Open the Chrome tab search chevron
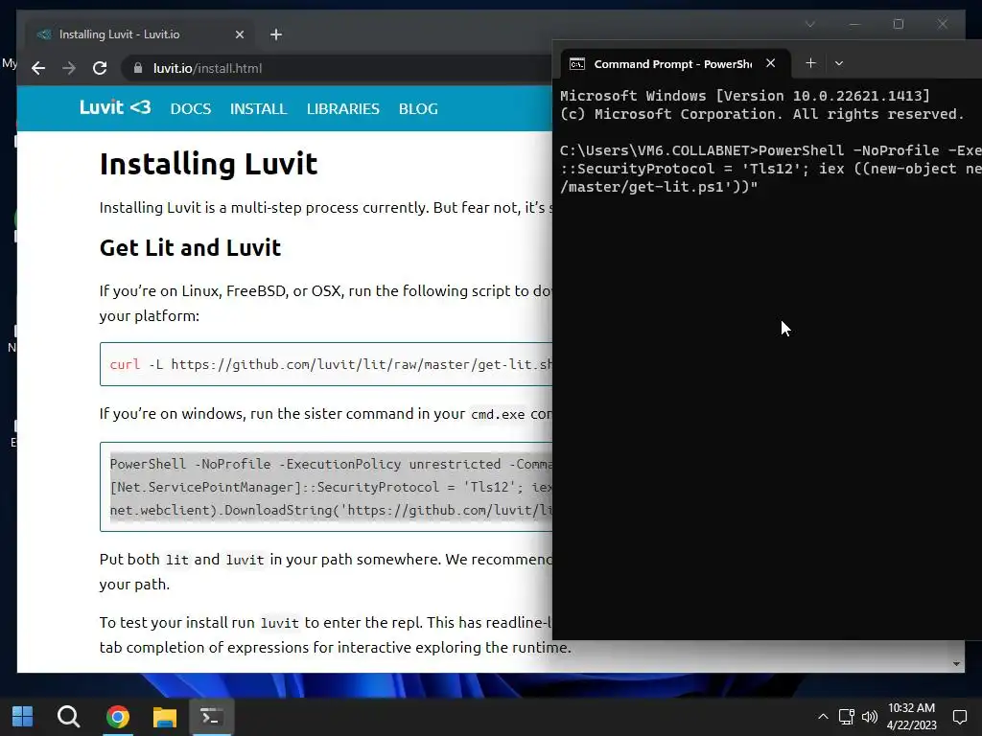The width and height of the screenshot is (982, 736). [x=809, y=24]
